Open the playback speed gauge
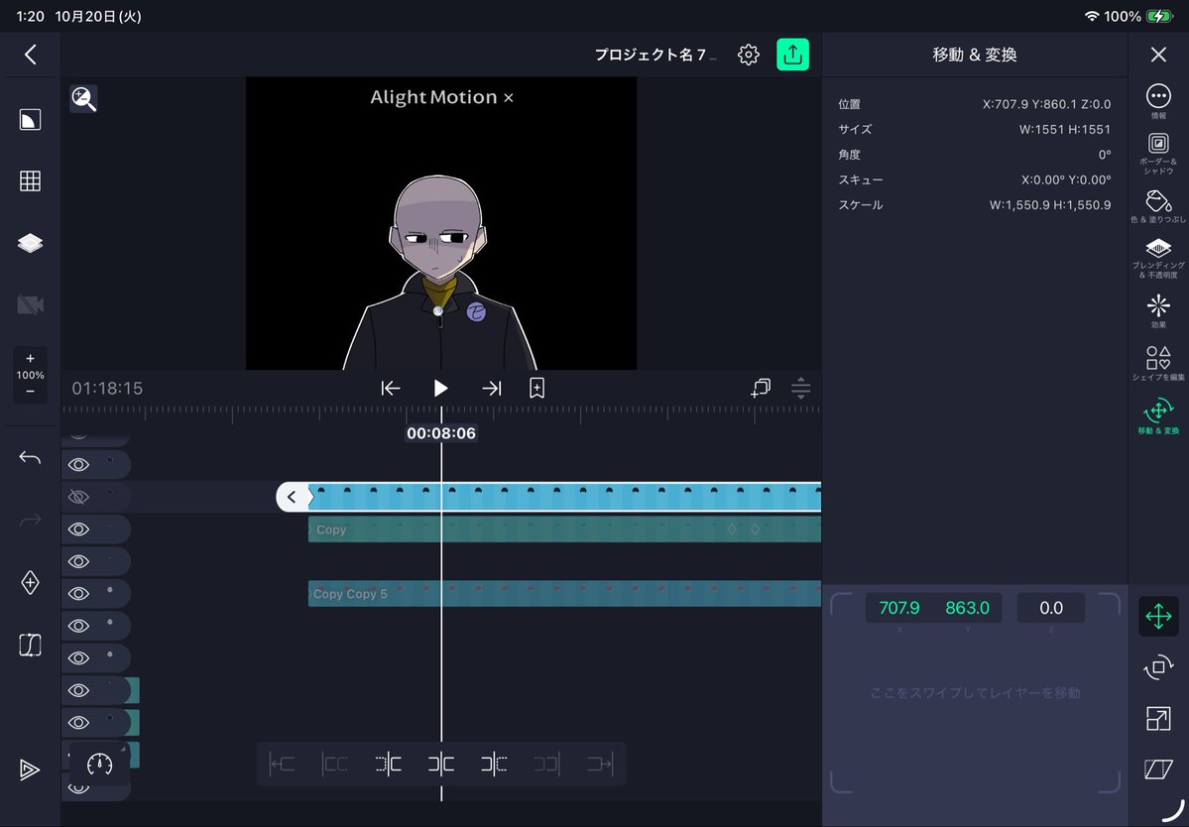 coord(99,764)
